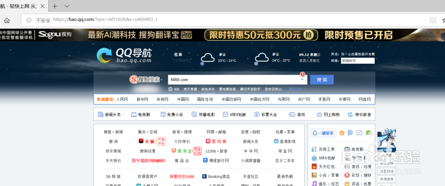Click the blue P icon in the login bar
Image resolution: width=445 pixels, height=186 pixels.
click(350, 133)
